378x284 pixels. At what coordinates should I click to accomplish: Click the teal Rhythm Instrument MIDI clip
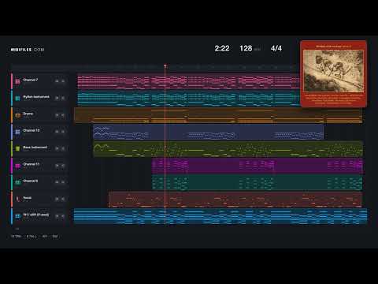click(188, 98)
